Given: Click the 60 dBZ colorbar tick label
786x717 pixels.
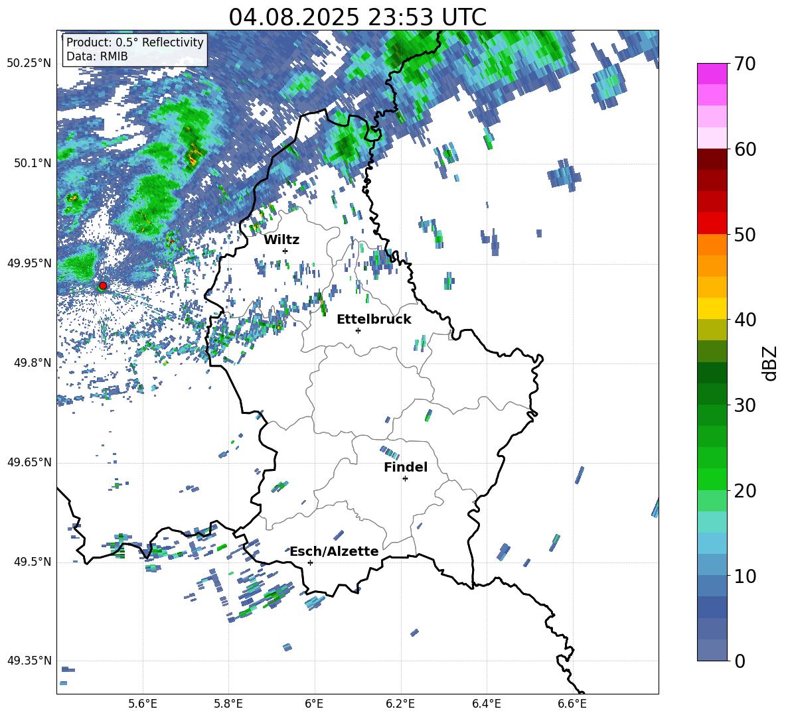Looking at the screenshot, I should tap(745, 149).
